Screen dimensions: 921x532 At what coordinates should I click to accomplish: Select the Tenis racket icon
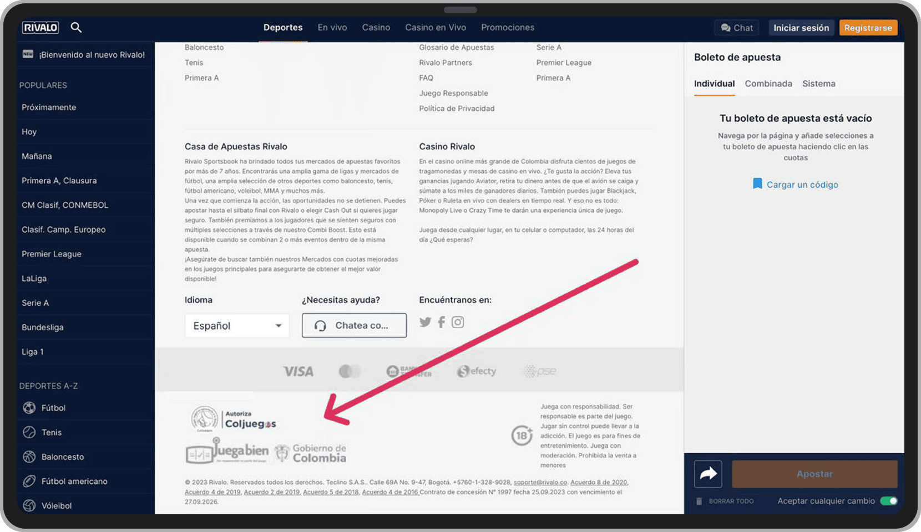click(x=29, y=432)
